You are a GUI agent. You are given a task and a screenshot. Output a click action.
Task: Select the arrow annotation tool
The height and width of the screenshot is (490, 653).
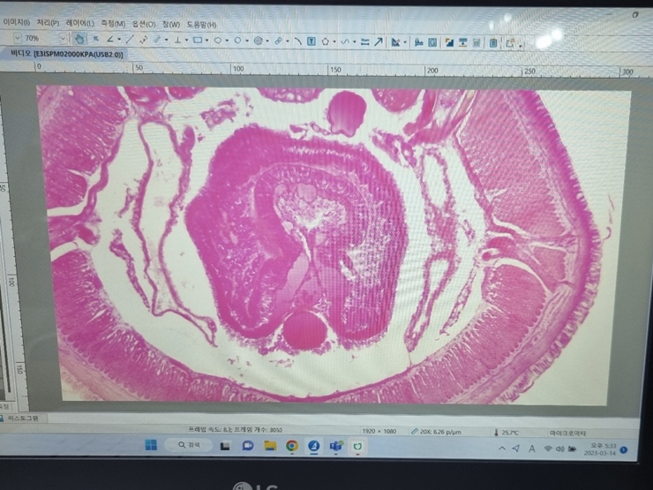click(x=379, y=41)
